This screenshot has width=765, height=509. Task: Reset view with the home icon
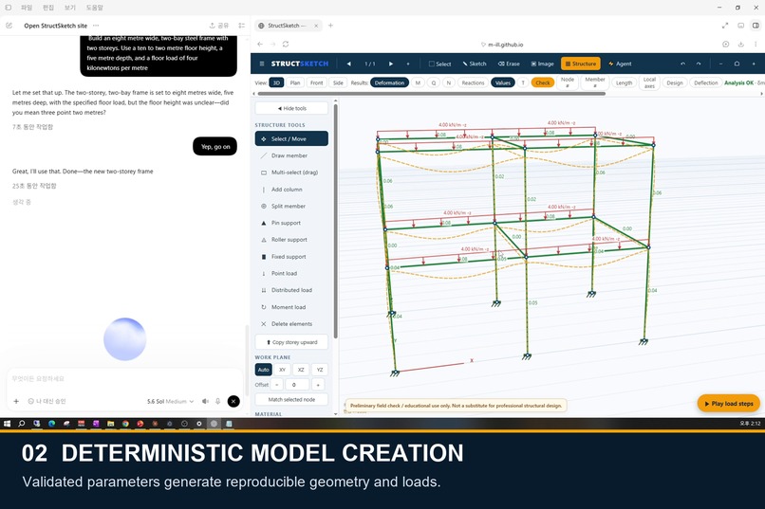(737, 64)
